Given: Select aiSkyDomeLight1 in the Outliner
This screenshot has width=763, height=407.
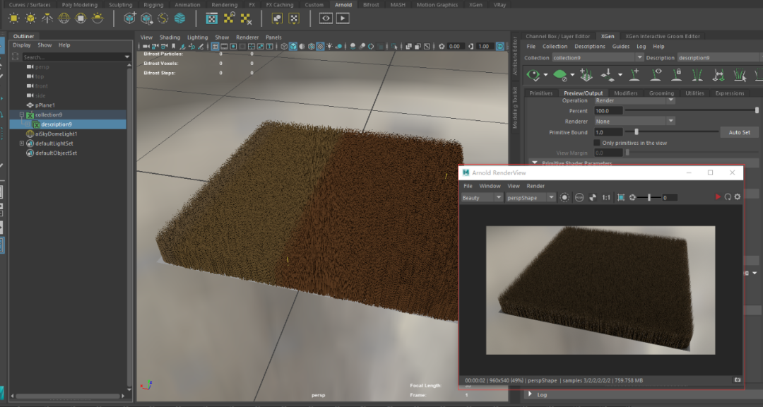Looking at the screenshot, I should click(56, 134).
